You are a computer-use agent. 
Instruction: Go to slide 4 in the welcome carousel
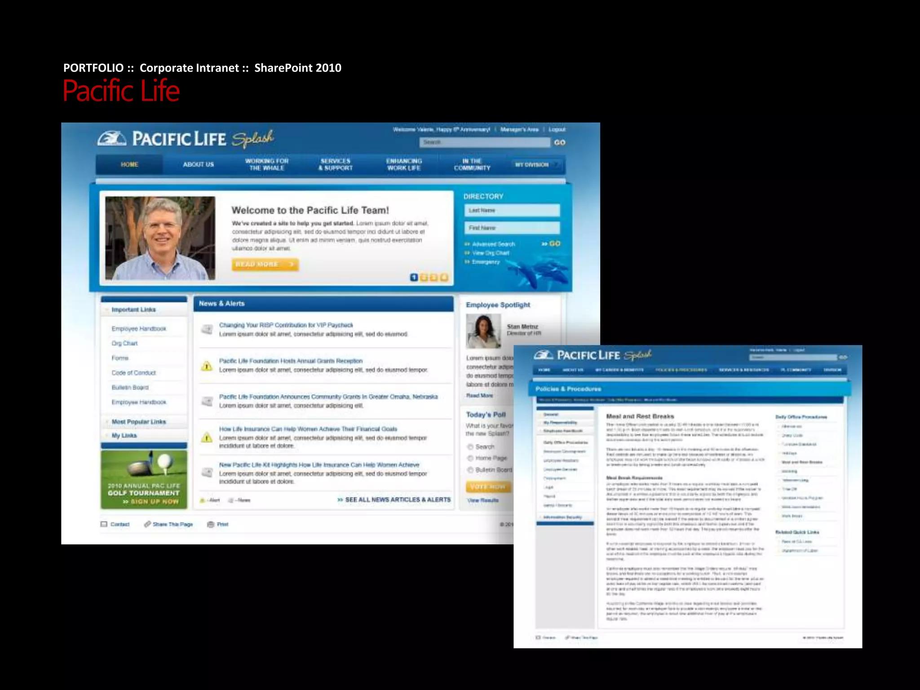coord(444,277)
